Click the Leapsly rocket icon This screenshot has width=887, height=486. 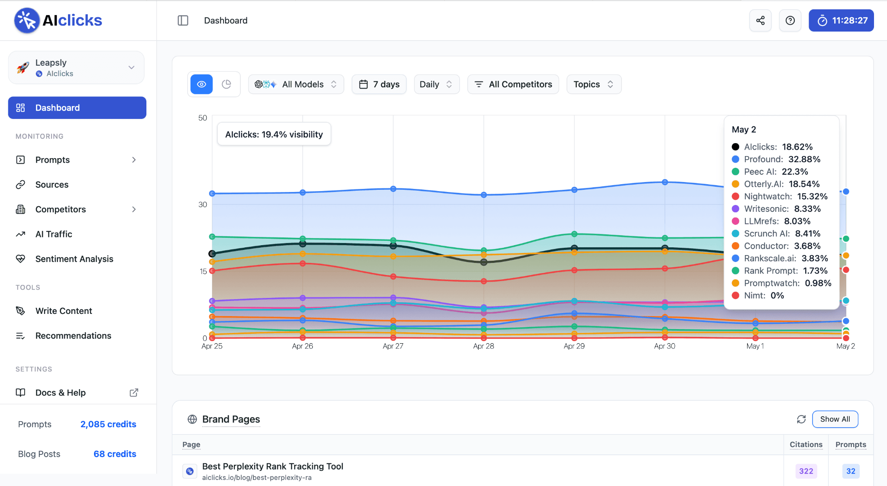23,67
